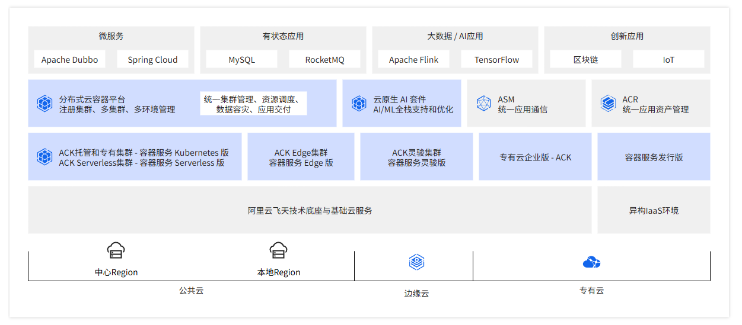
Task: Click the 分布式云容器平台 cube icon
Action: click(x=45, y=104)
